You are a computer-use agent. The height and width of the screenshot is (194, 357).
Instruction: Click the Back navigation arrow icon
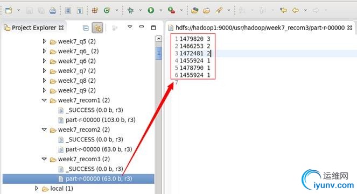point(296,10)
